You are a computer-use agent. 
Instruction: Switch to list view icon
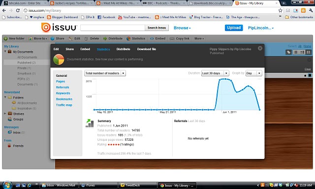tap(296, 52)
